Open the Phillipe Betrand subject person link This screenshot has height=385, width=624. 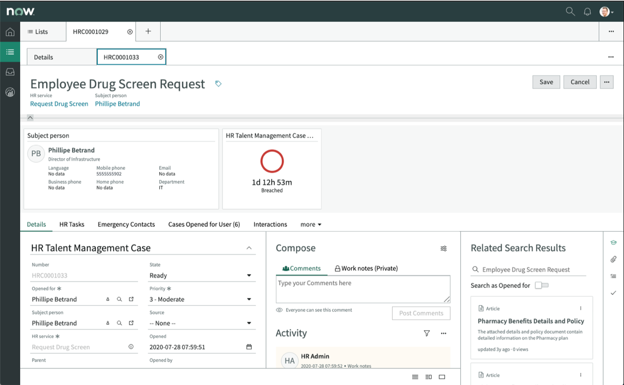click(117, 104)
